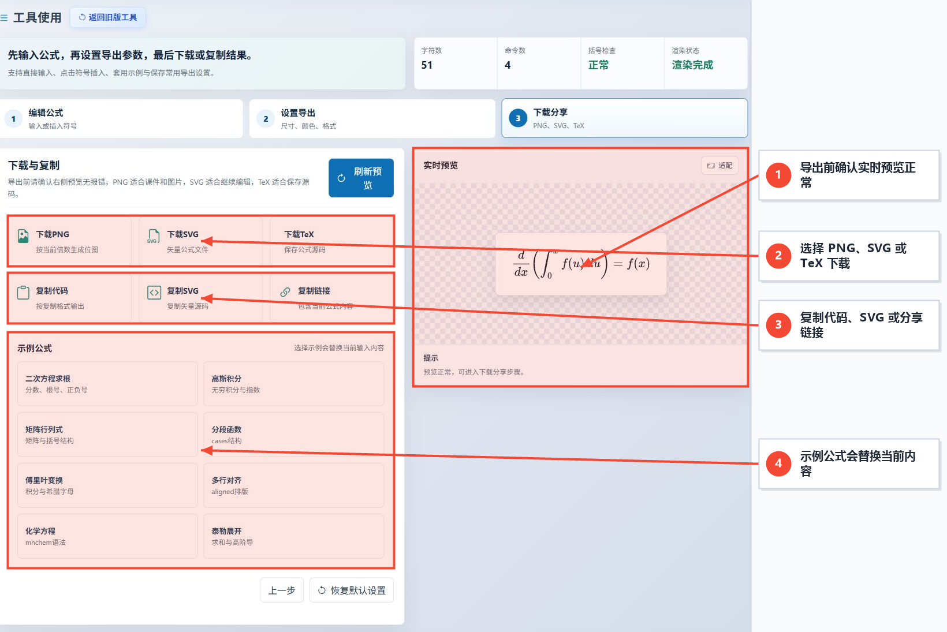
Task: Click the refresh icon in 刷新预览
Action: [341, 178]
